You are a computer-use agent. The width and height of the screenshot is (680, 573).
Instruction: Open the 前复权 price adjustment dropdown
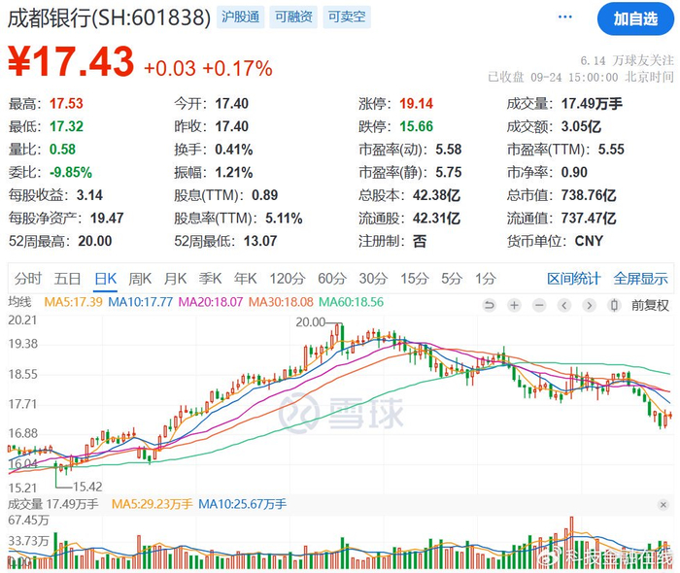coord(650,305)
